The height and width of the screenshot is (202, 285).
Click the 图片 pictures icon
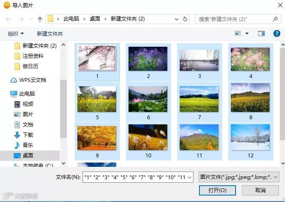(x=17, y=115)
